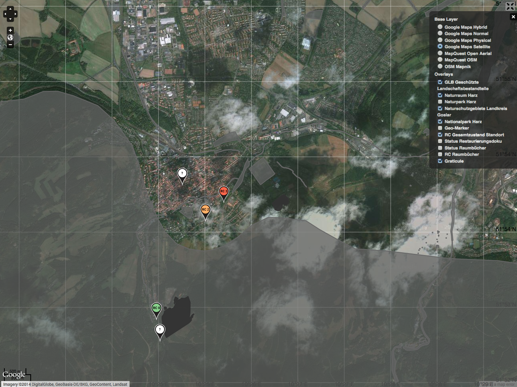Pan the map left with arrow control

[x=5, y=14]
